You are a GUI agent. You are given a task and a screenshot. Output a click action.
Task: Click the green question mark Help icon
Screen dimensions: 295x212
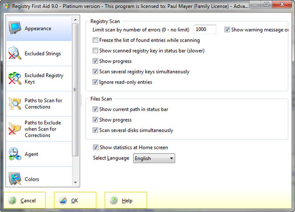(114, 200)
